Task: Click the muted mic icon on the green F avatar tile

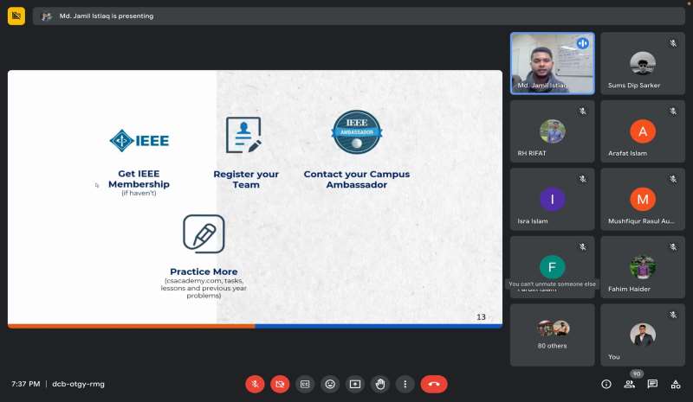Action: point(582,247)
